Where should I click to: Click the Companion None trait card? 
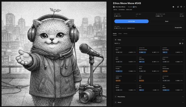173,60
